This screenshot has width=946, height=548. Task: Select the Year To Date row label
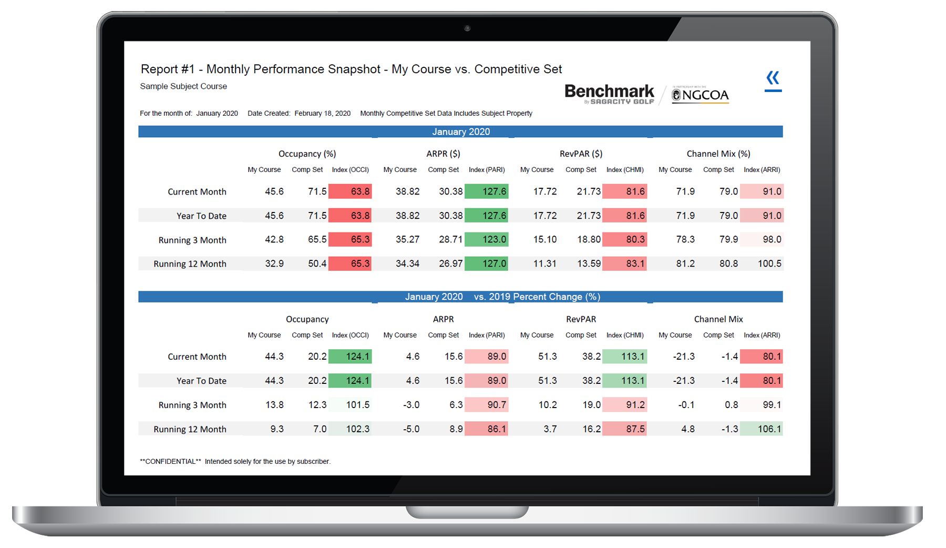tap(201, 216)
